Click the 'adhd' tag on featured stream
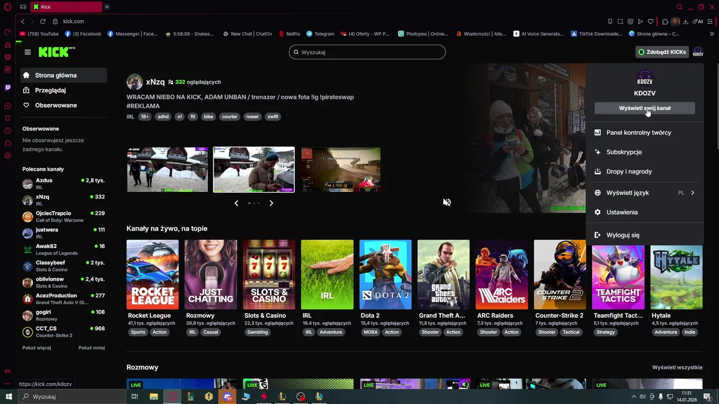 pyautogui.click(x=163, y=117)
